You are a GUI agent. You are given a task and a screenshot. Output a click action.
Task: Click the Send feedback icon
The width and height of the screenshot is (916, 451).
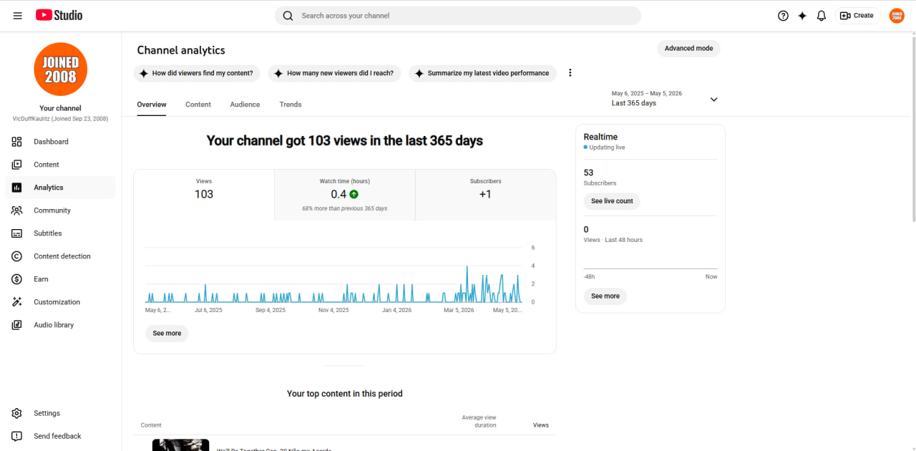(x=17, y=436)
